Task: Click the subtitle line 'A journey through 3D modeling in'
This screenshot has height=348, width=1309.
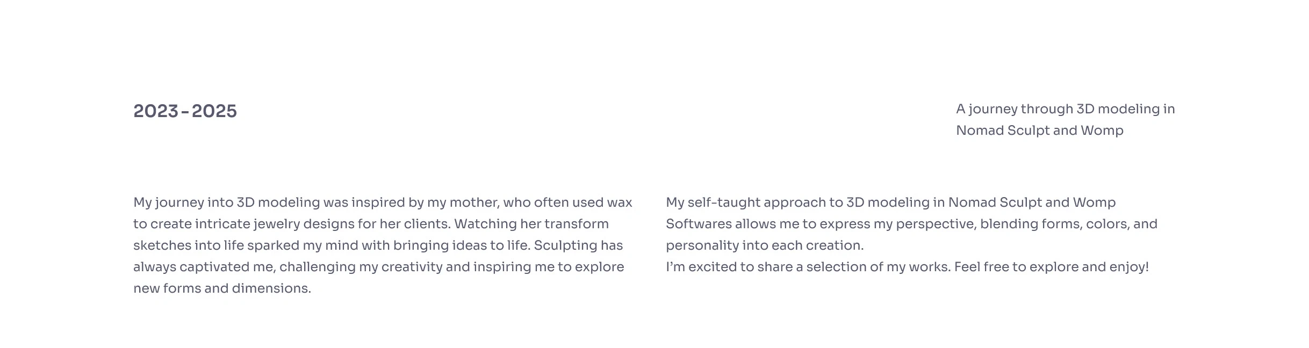Action: tap(1065, 109)
